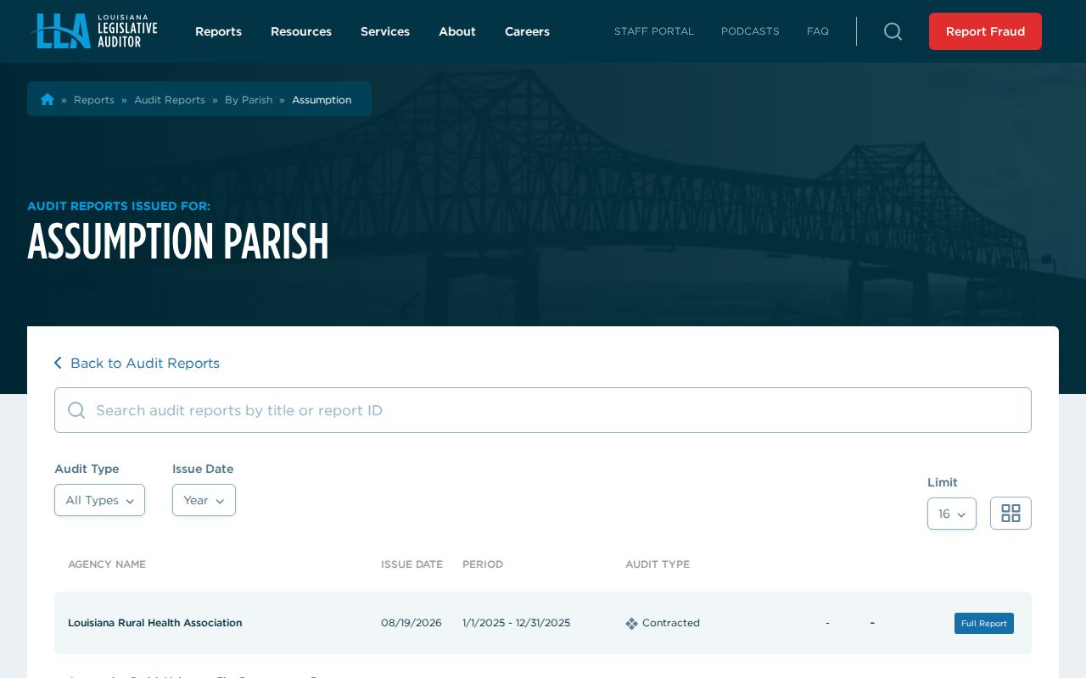Open the site search magnifier icon
This screenshot has width=1086, height=678.
(893, 31)
